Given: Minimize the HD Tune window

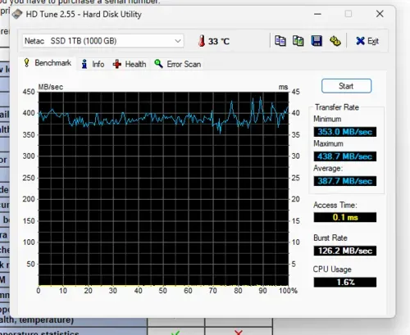Looking at the screenshot, I should click(x=317, y=14).
